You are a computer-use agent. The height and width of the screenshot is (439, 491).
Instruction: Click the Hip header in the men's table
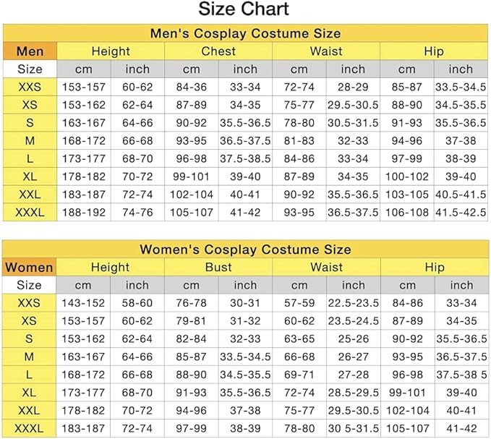434,51
